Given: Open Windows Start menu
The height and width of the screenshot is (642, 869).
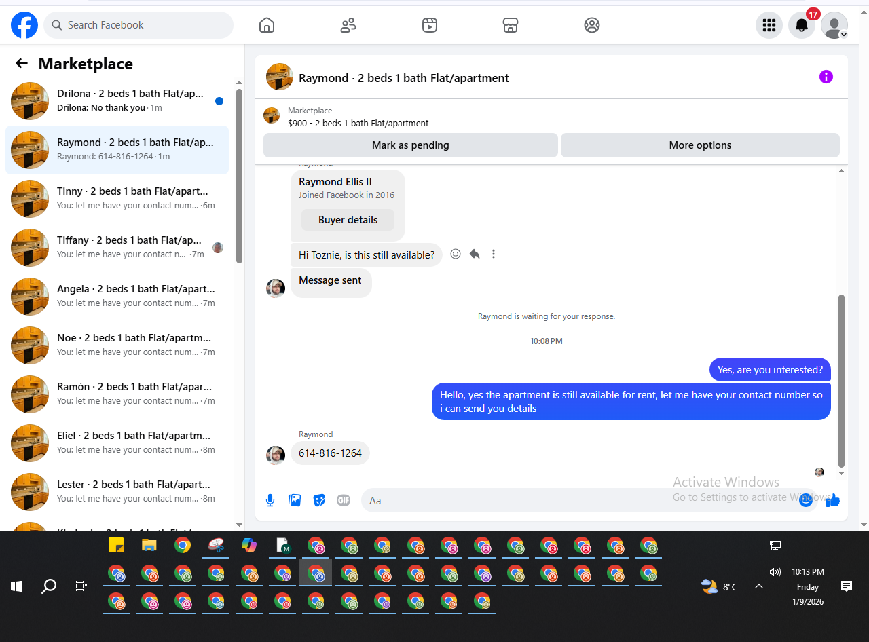Looking at the screenshot, I should point(16,586).
